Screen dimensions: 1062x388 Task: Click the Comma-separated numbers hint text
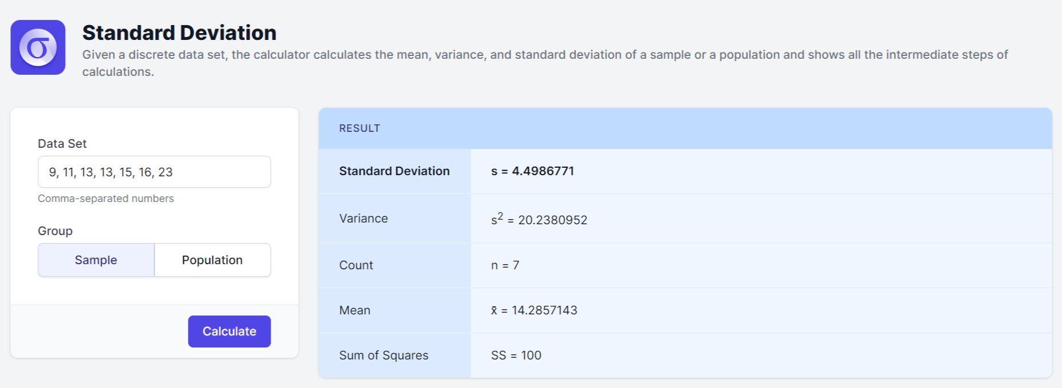click(x=106, y=199)
